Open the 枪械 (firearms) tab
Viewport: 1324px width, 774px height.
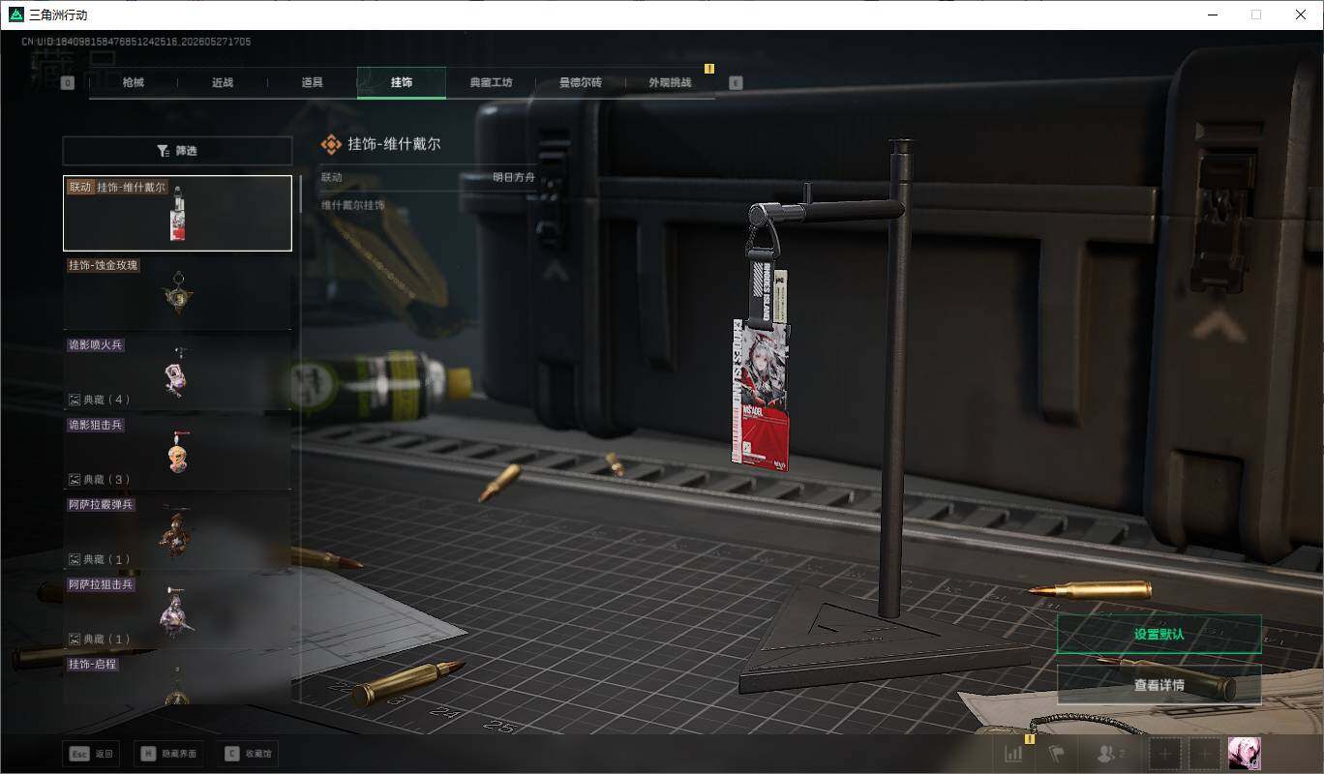click(x=134, y=83)
